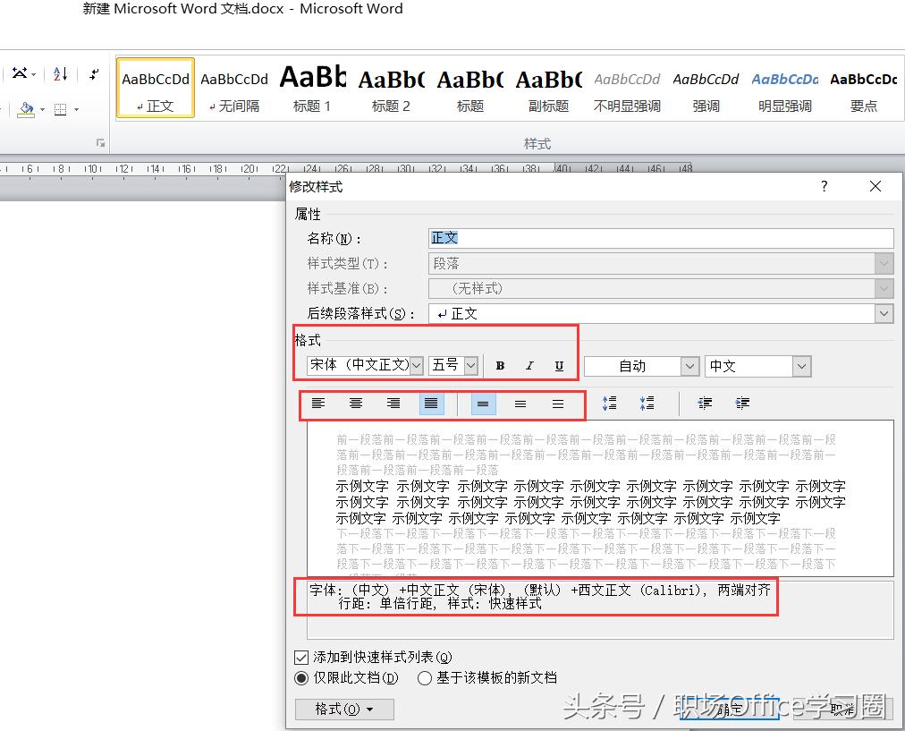
Task: Toggle bold formatting in the style dialog
Action: pos(499,365)
